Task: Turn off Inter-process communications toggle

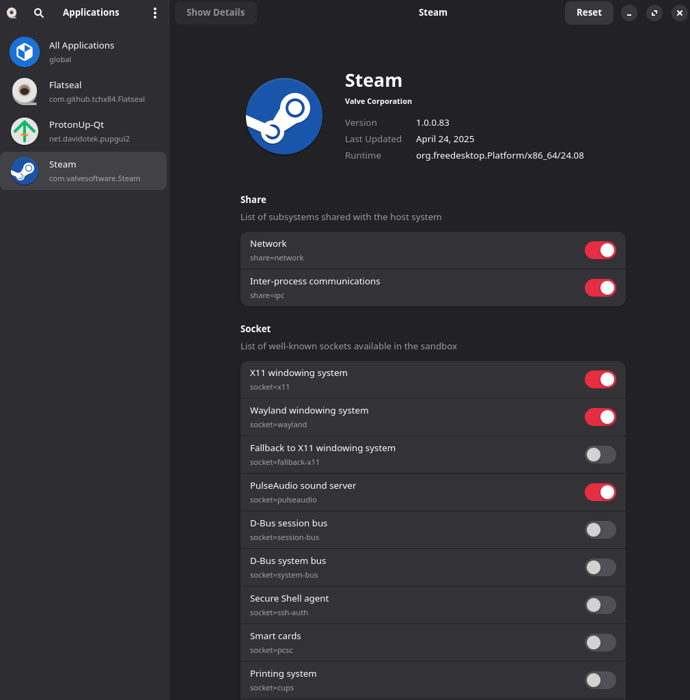Action: click(600, 288)
